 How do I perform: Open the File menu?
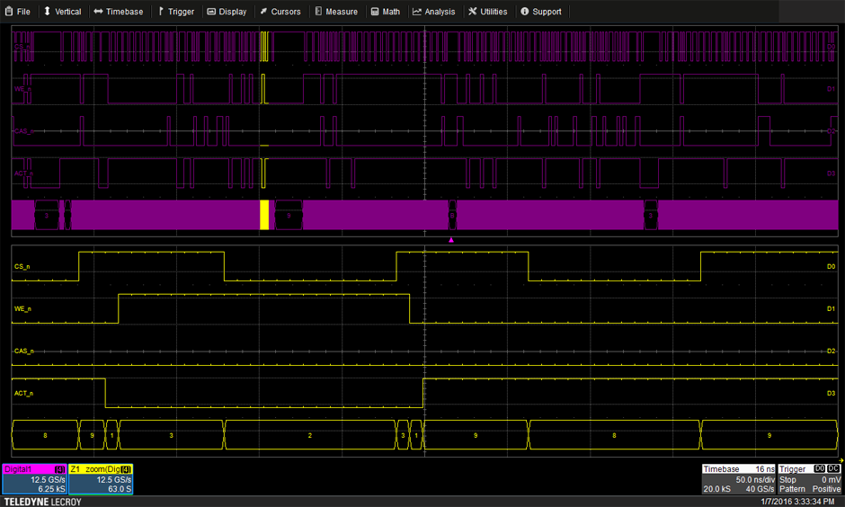17,12
